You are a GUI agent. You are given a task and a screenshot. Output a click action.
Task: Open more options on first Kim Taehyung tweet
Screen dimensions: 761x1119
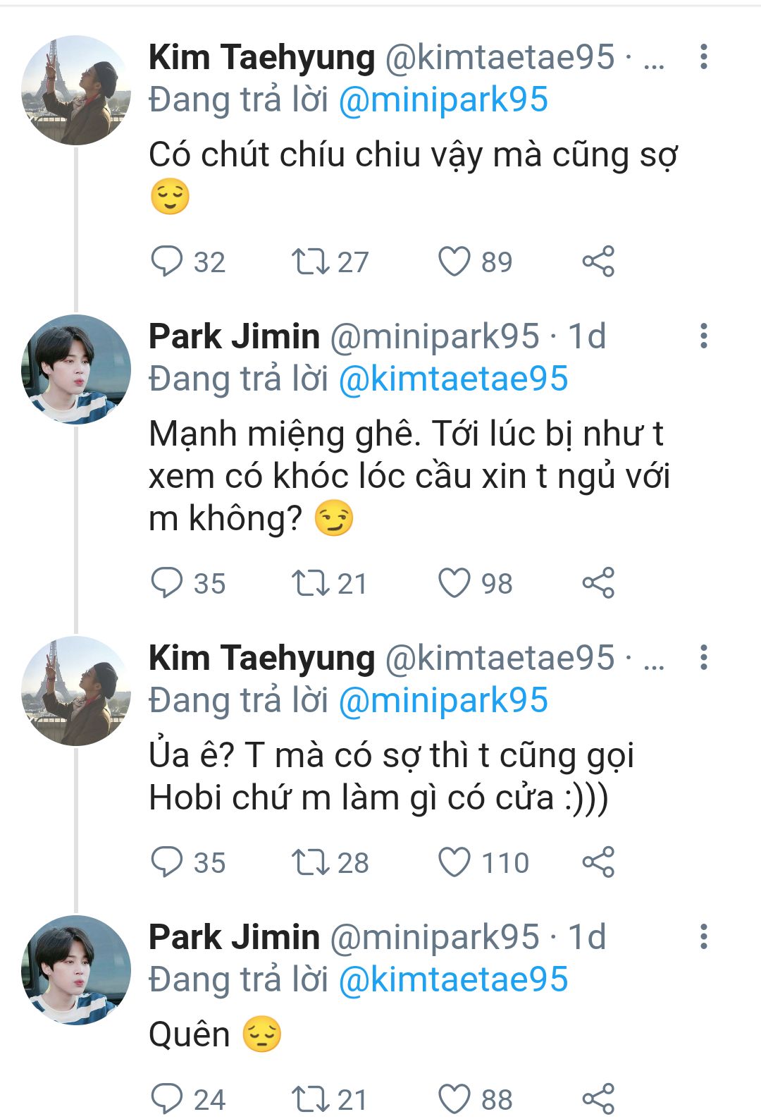[x=703, y=57]
